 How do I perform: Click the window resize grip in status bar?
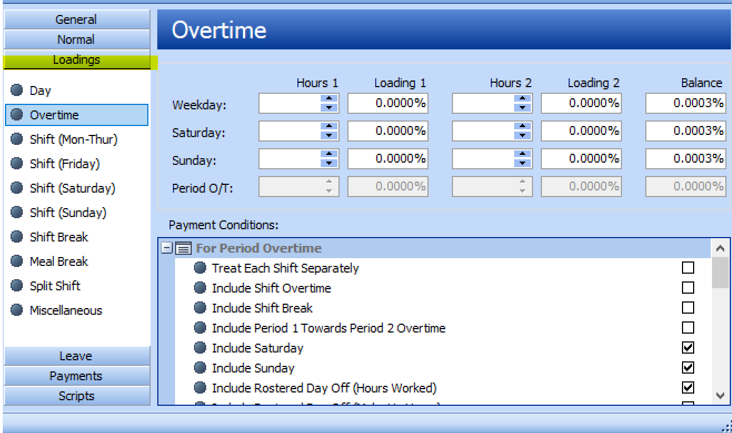click(726, 426)
